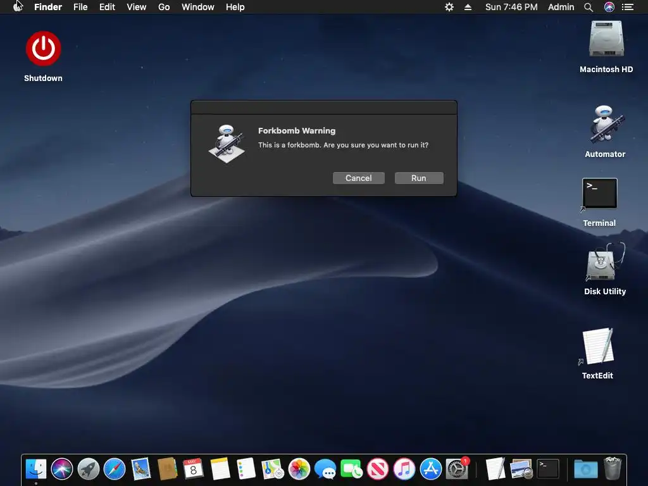Open Terminal in the Dock
The image size is (648, 486).
(x=548, y=469)
